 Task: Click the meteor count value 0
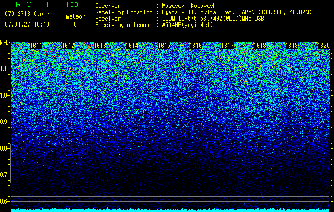click(75, 24)
